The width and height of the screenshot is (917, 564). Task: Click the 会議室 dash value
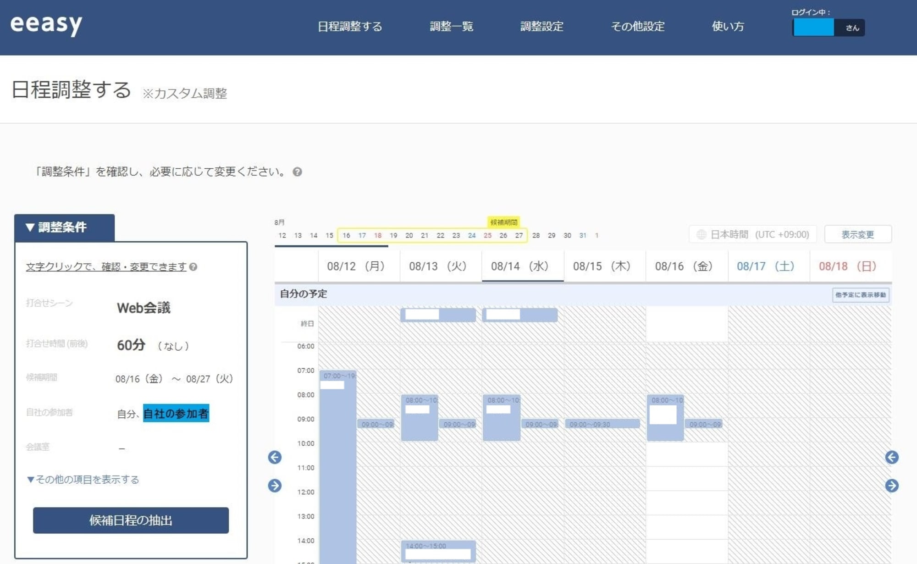point(122,448)
